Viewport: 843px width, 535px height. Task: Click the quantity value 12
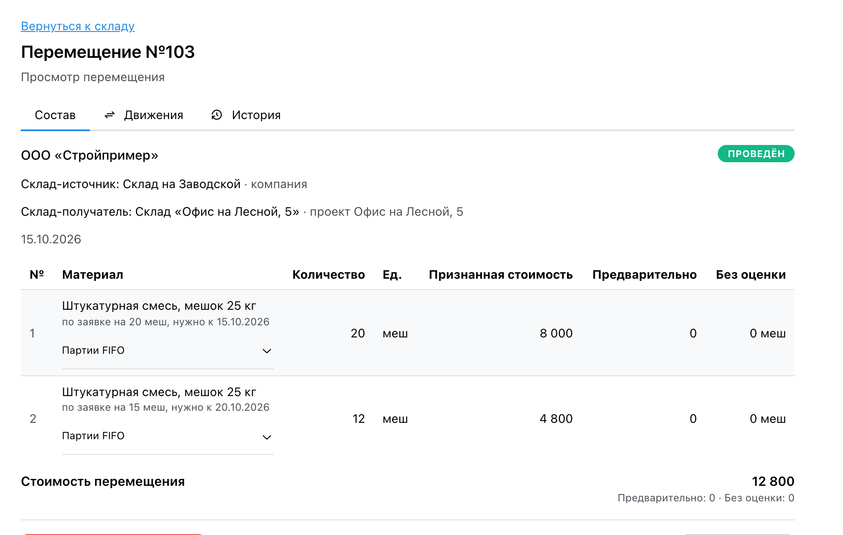358,419
